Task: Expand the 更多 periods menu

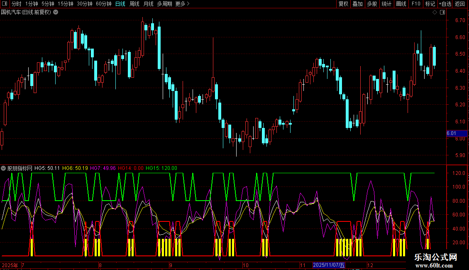Action: pyautogui.click(x=183, y=4)
